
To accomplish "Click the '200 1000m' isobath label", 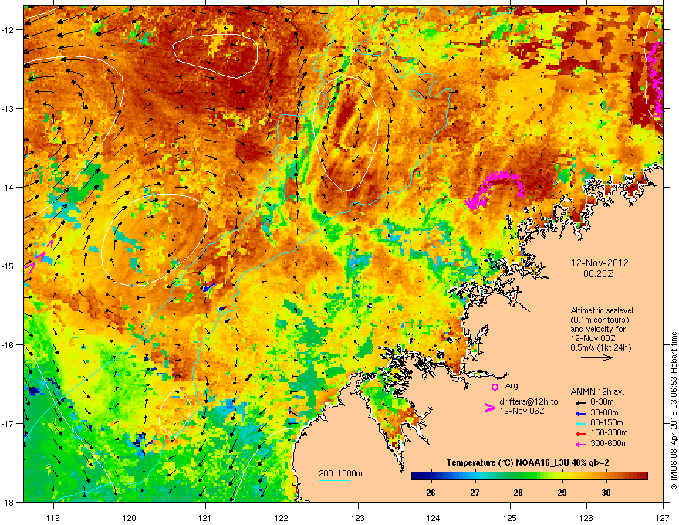I will tap(340, 473).
